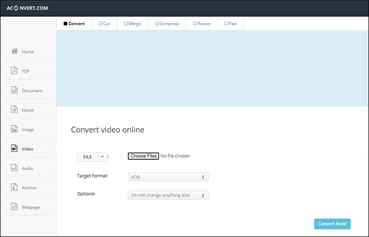Click the 'Target format:' label

click(x=93, y=175)
